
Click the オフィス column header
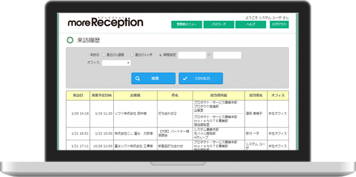(x=278, y=95)
